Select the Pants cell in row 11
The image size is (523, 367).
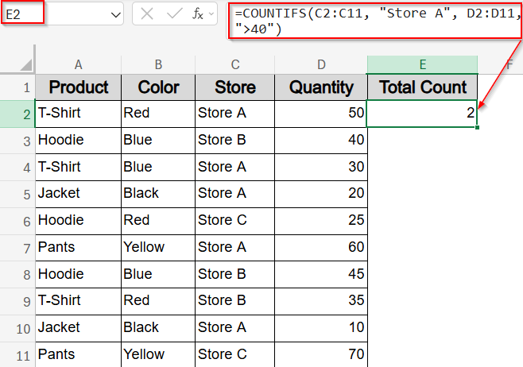79,354
